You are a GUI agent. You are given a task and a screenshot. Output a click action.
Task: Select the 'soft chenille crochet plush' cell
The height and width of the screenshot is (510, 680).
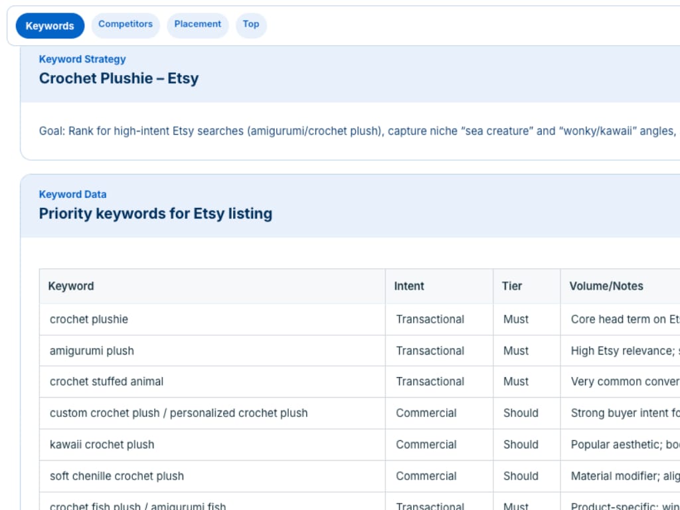click(x=117, y=476)
